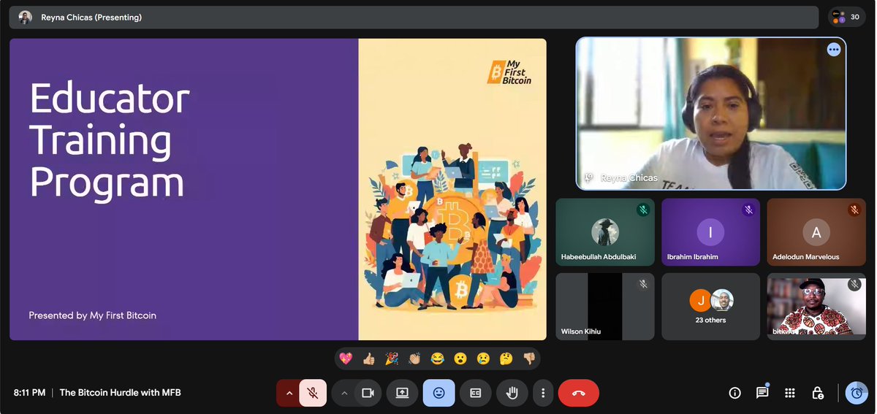877x414 pixels.
Task: Click the 8:11 PM time text
Action: [x=29, y=393]
